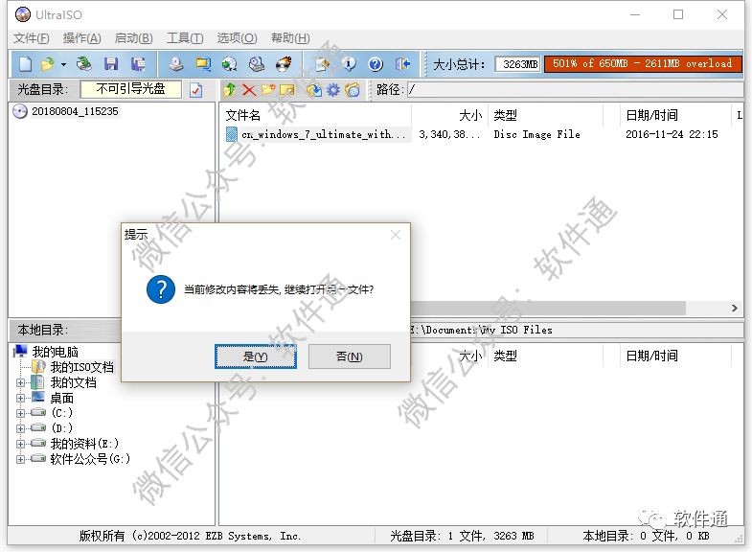Expand the 我的资料(E:) drive node

point(20,444)
